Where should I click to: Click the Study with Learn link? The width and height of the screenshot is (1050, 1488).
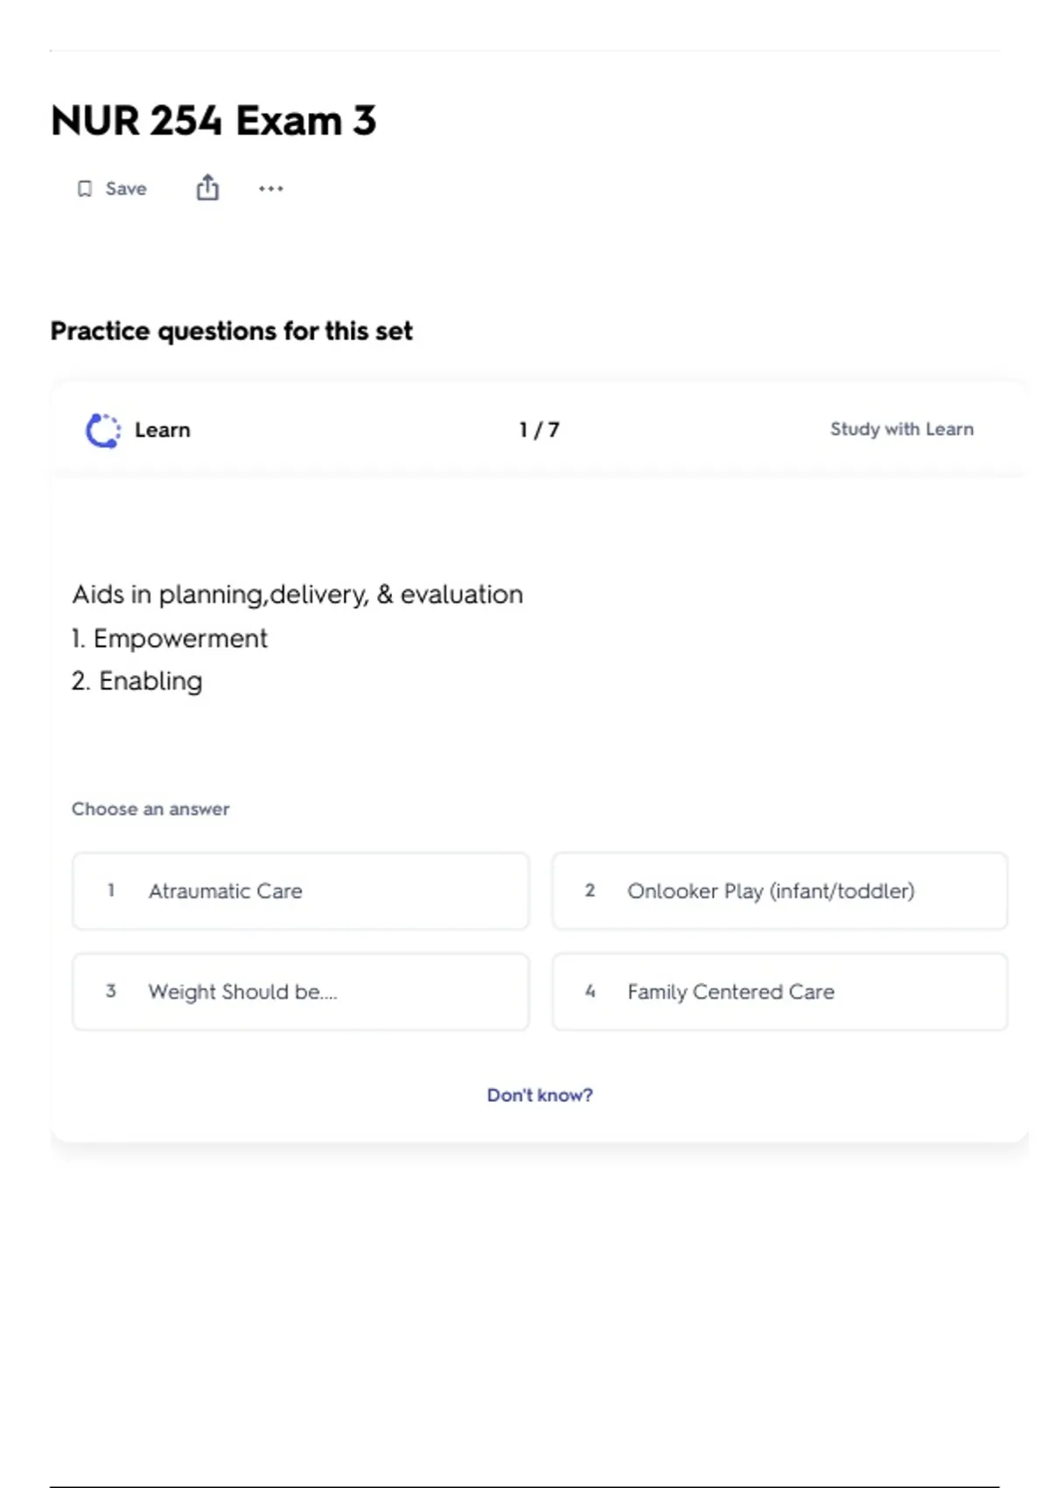tap(902, 429)
